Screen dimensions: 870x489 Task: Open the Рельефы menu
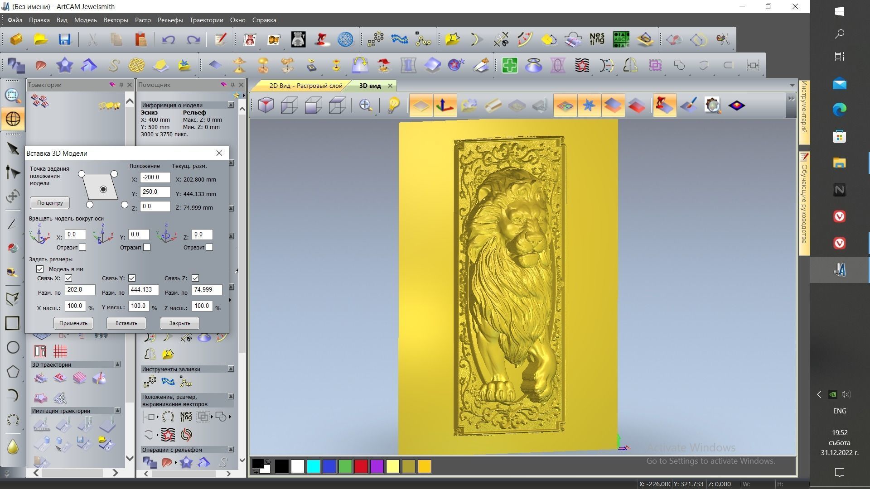tap(170, 20)
